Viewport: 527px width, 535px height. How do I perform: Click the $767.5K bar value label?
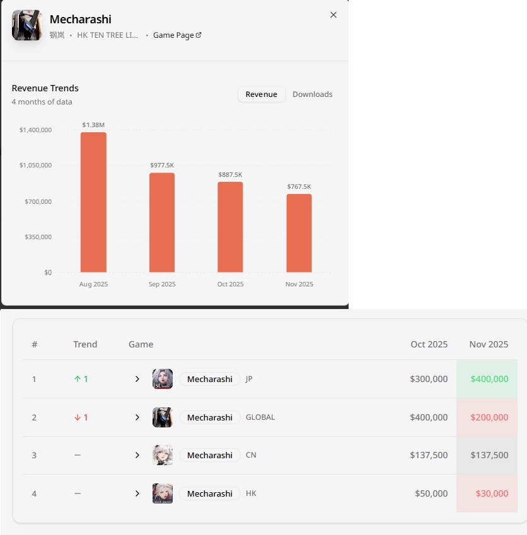coord(299,187)
